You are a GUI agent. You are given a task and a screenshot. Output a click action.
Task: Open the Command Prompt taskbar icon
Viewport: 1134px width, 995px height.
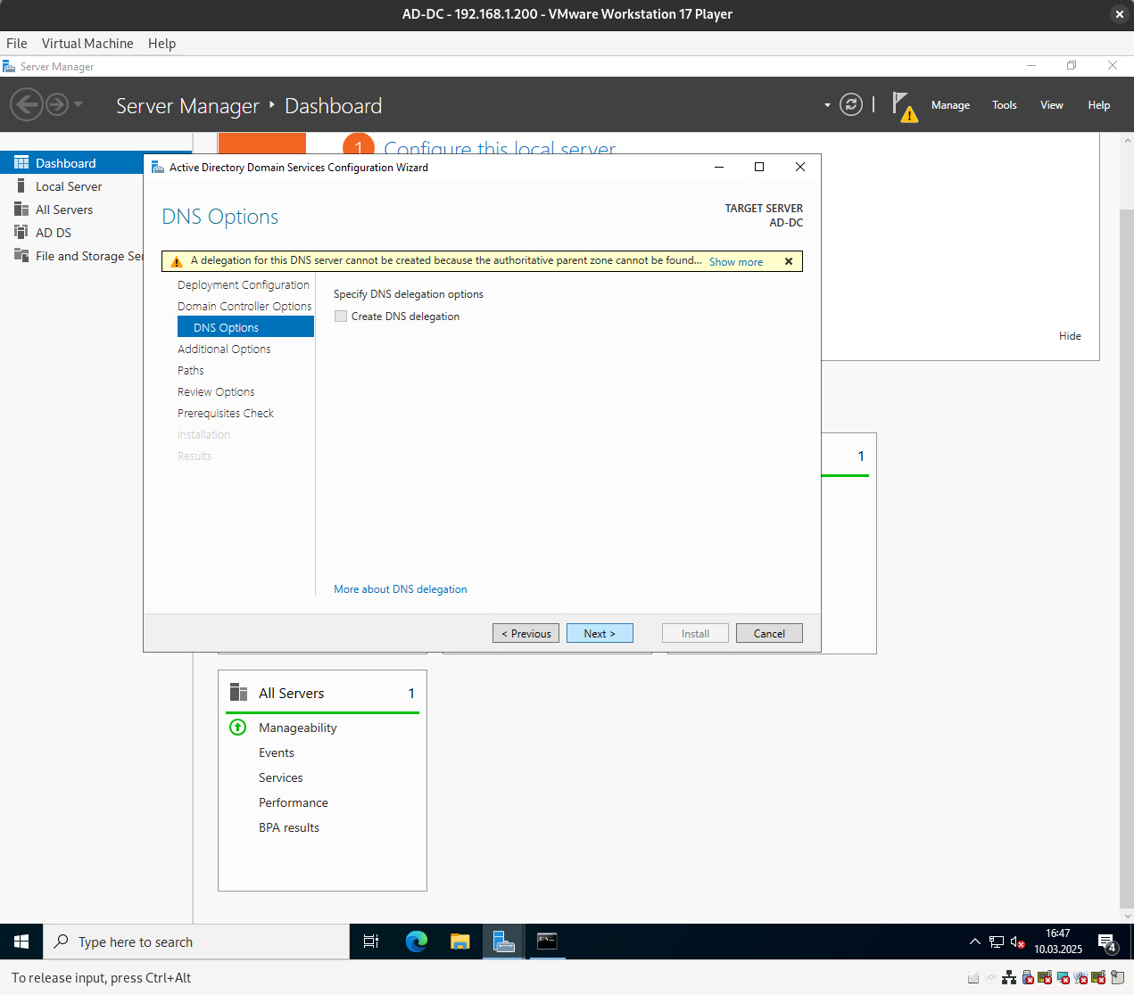point(547,942)
